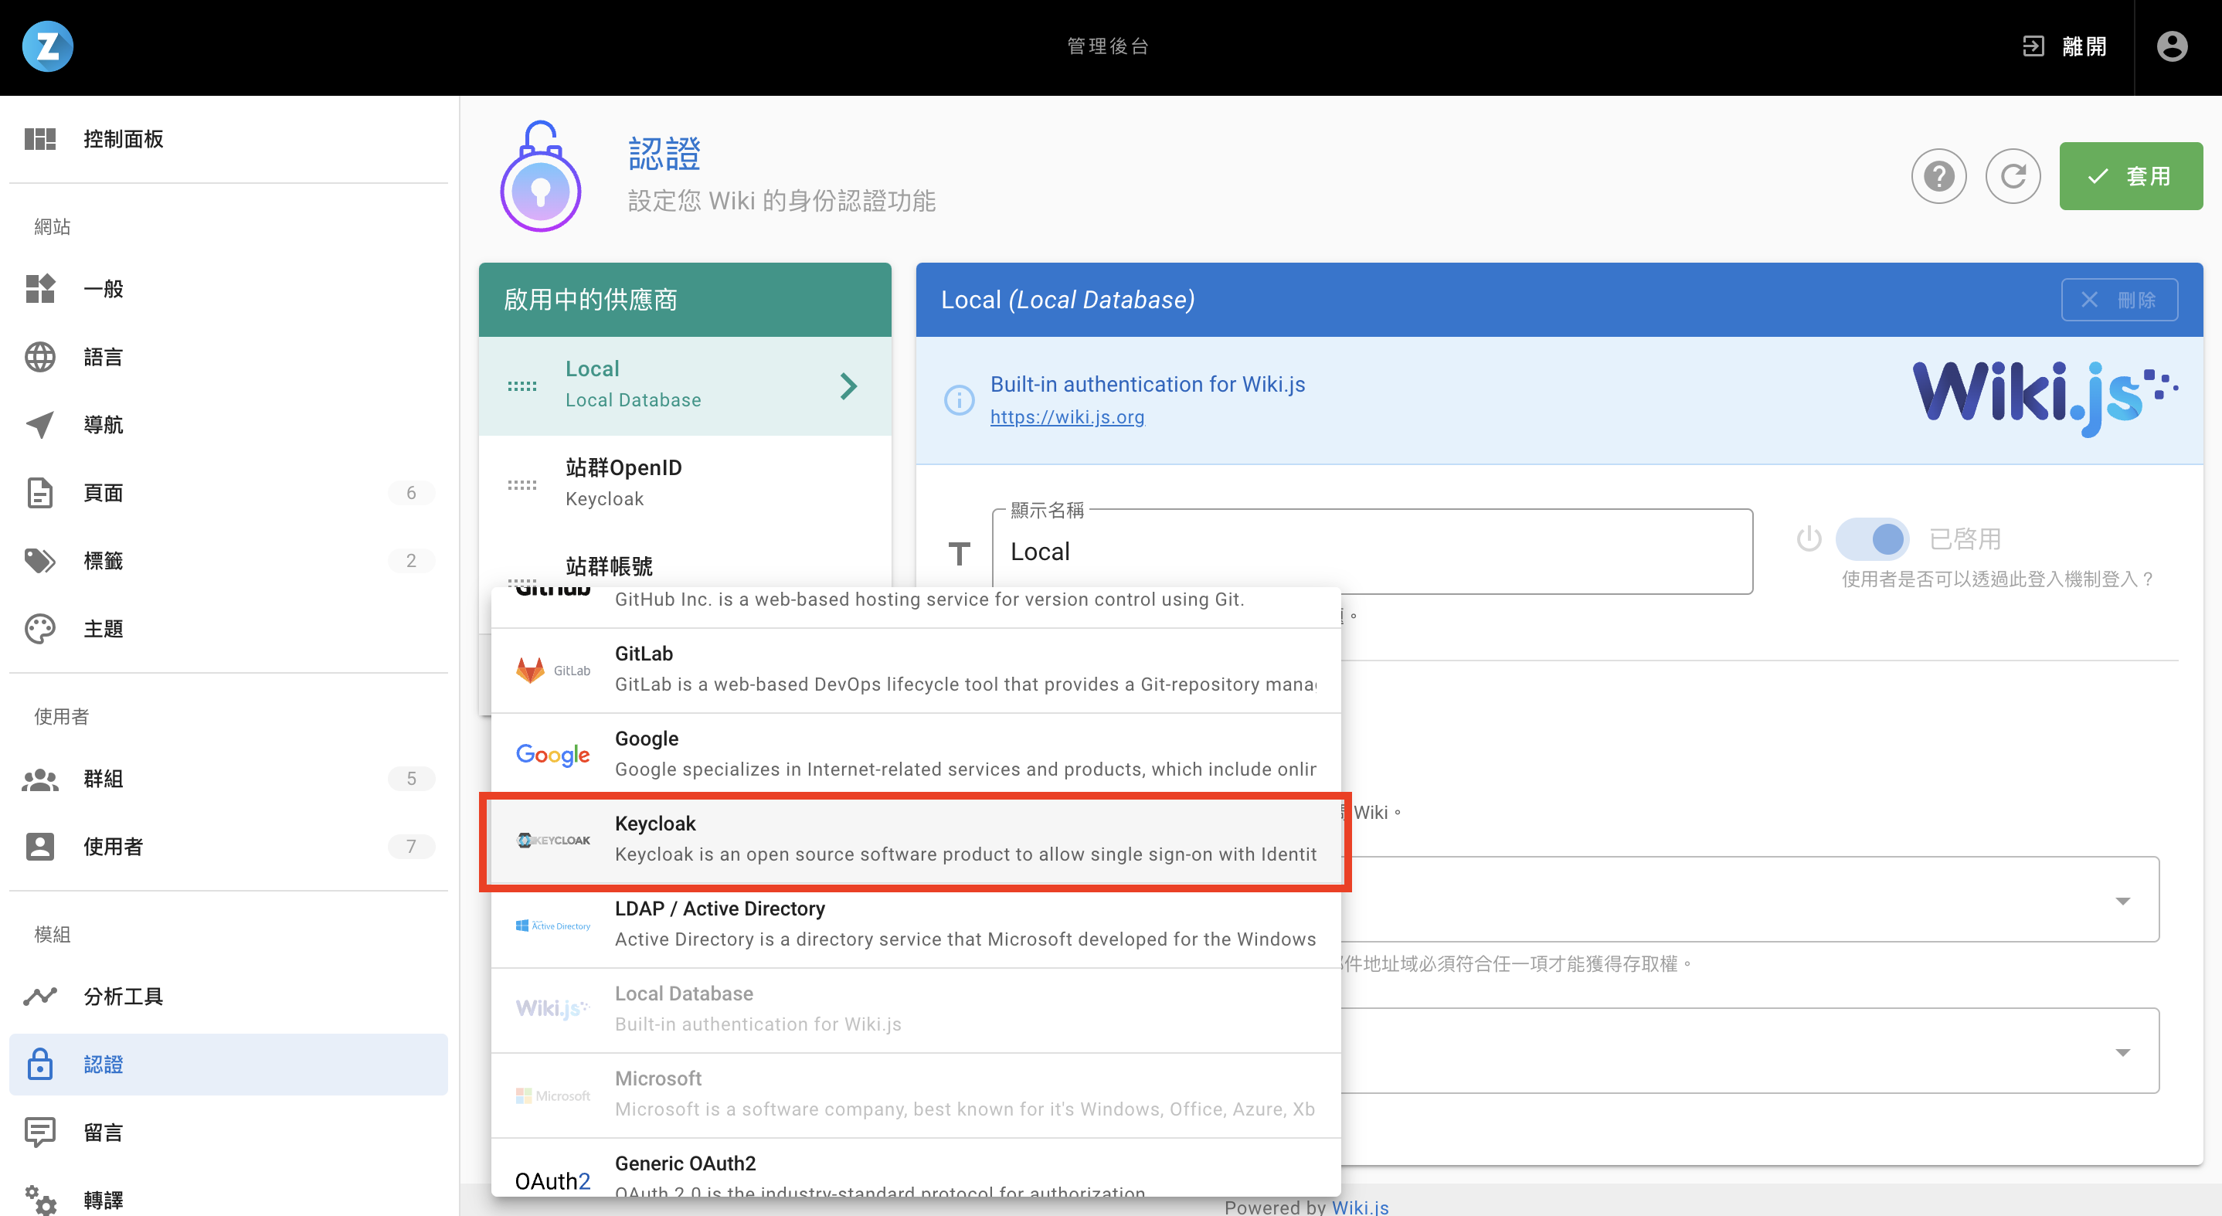Open the user account avatar menu
Image resolution: width=2222 pixels, height=1216 pixels.
point(2171,46)
